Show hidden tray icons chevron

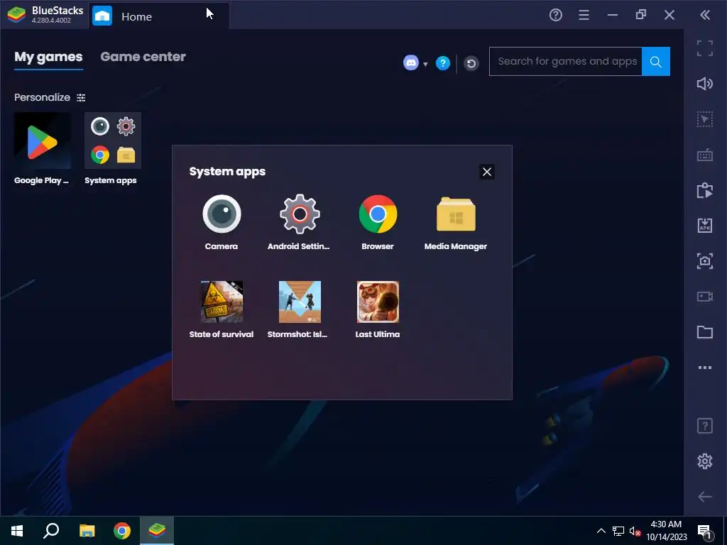[x=601, y=531]
